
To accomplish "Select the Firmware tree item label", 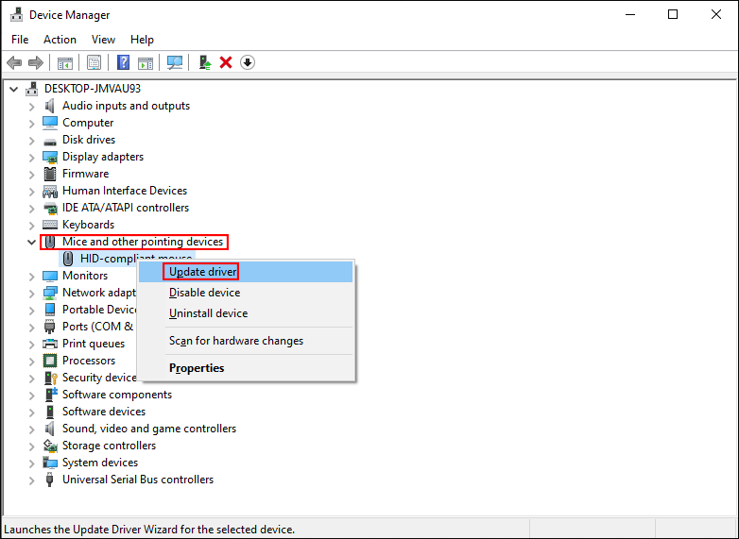I will coord(85,174).
